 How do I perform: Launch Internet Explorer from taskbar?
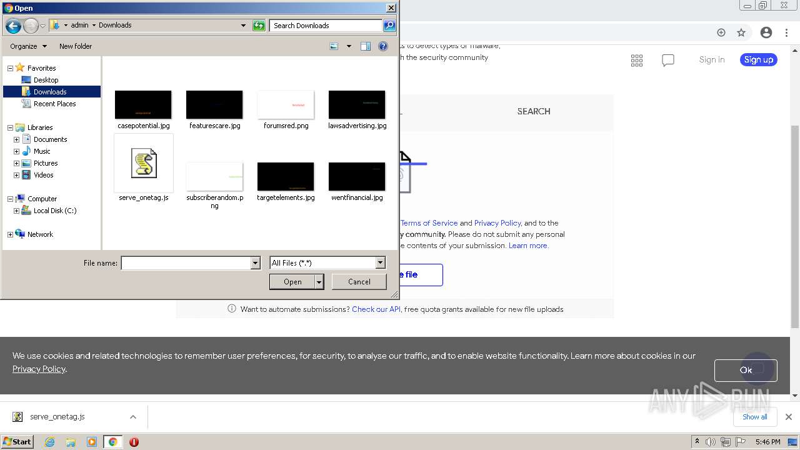point(50,442)
